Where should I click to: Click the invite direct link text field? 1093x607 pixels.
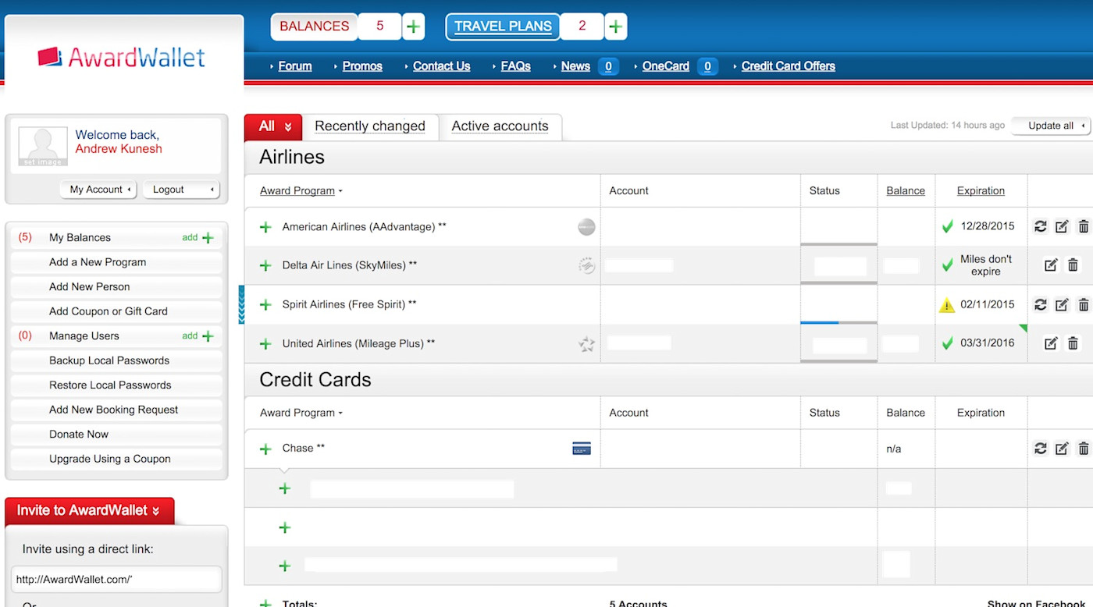[x=116, y=580]
